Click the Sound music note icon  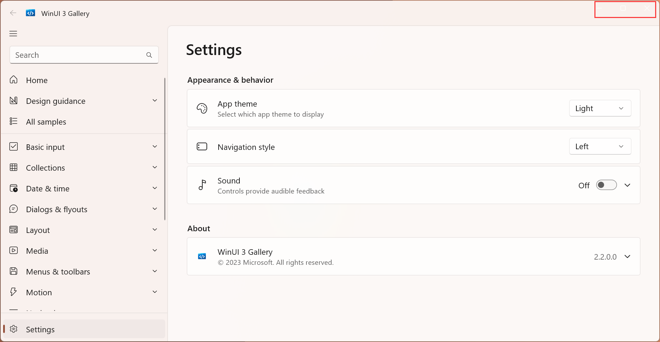pos(202,185)
